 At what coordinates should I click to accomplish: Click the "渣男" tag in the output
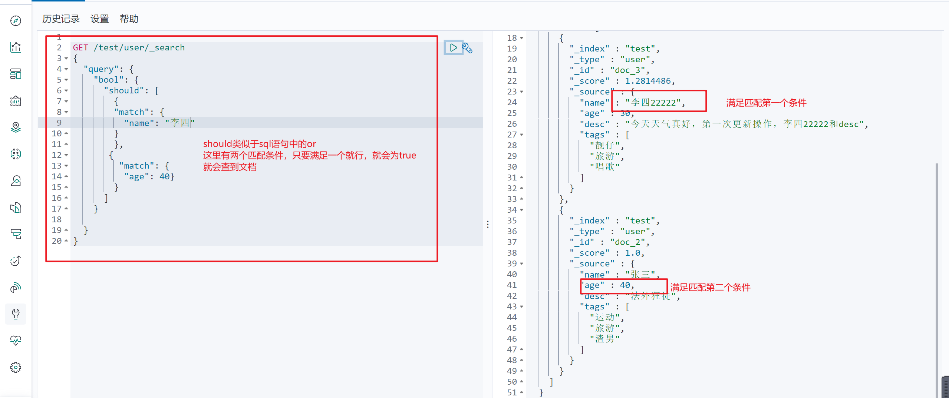pos(604,339)
